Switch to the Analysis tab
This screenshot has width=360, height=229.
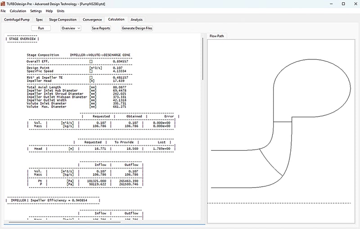click(x=136, y=20)
